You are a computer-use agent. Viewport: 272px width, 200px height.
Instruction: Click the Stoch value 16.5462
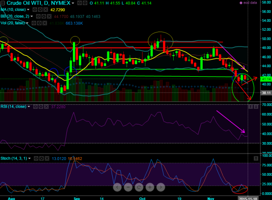click(75, 159)
